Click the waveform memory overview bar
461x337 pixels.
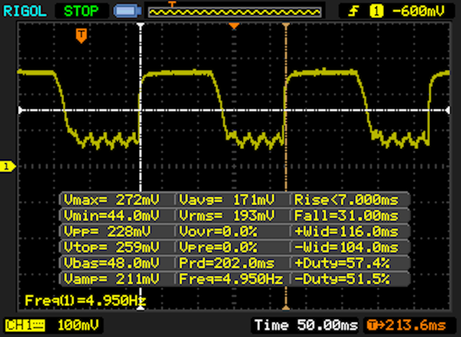click(x=235, y=12)
